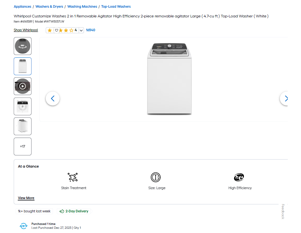This screenshot has height=233, width=301.
Task: Select the front-view washer thumbnail
Action: coord(23,66)
